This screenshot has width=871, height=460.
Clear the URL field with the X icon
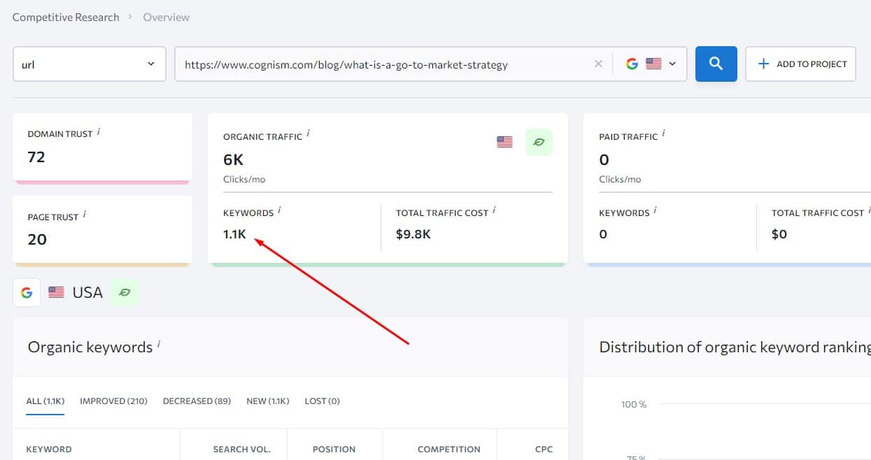598,64
